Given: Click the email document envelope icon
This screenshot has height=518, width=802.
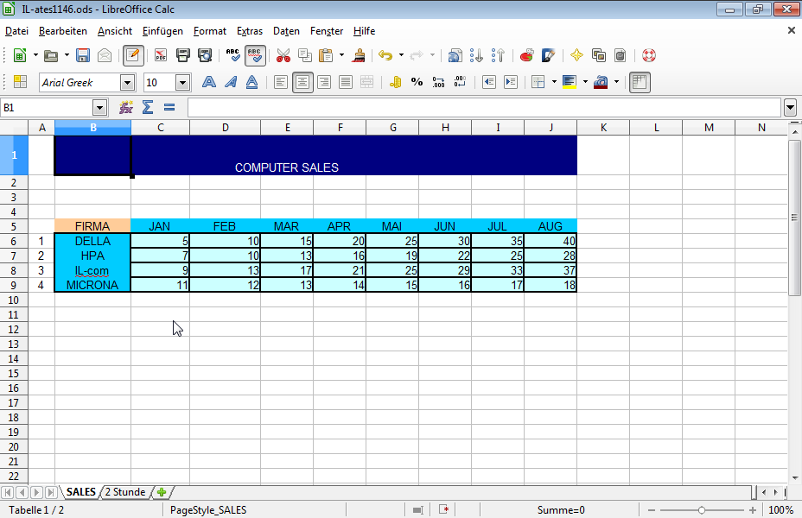Looking at the screenshot, I should (x=105, y=55).
